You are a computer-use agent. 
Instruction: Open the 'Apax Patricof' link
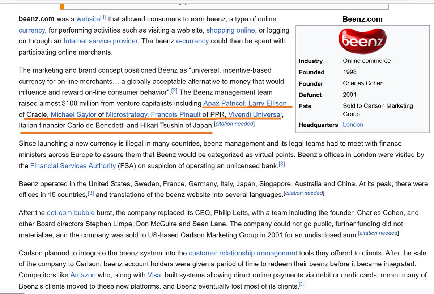(224, 104)
